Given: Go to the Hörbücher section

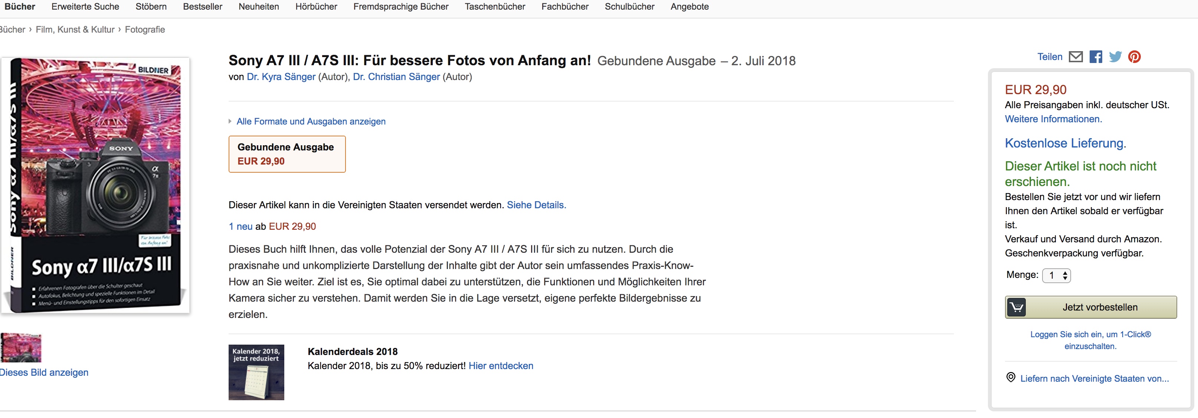Looking at the screenshot, I should [316, 7].
